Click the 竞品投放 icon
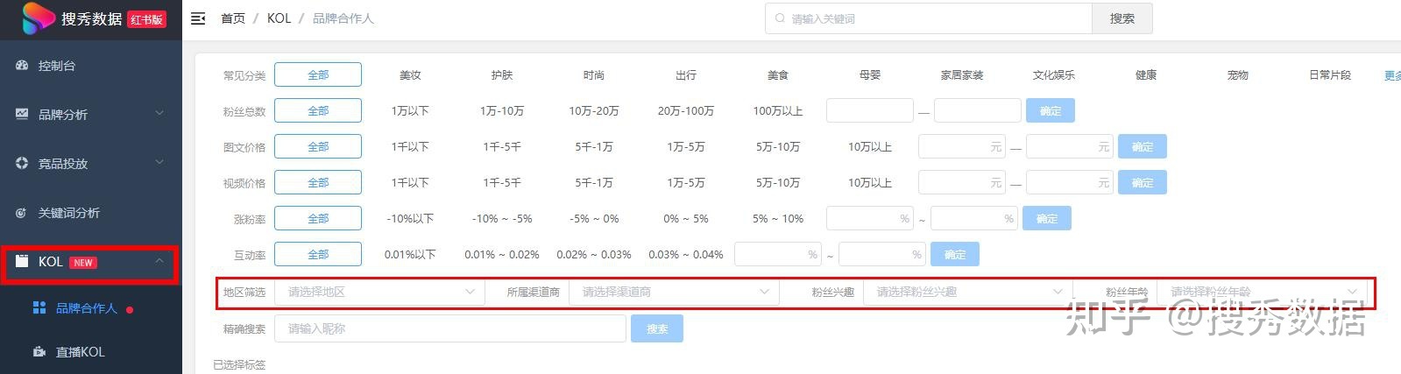 22,163
